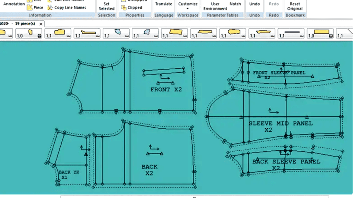The height and width of the screenshot is (198, 353).
Task: Click the Set Selected button
Action: (107, 6)
